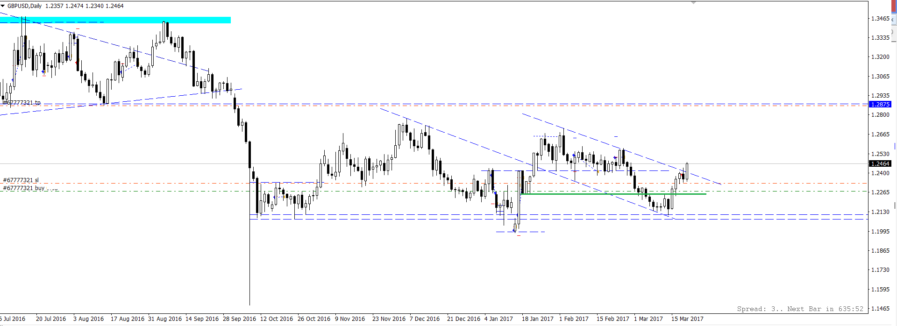Viewport: 897px width, 326px height.
Task: Click the black 1.2464 current price tag
Action: tap(880, 164)
